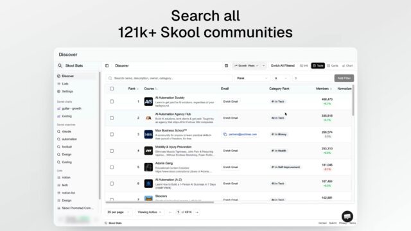Viewport: 411px width, 231px height.
Task: Go to next page arrow
Action: click(x=197, y=212)
